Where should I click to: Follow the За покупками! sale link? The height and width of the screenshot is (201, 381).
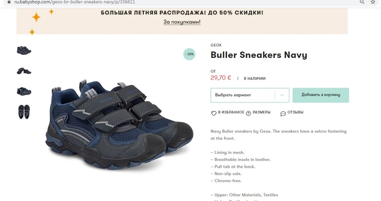tap(182, 22)
